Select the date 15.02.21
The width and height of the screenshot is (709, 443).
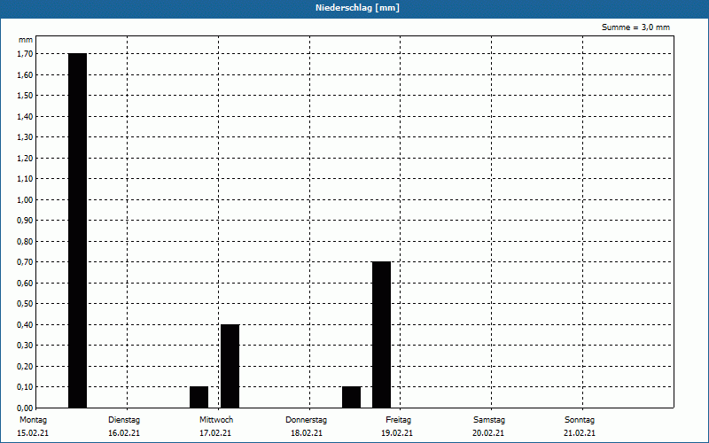pos(33,433)
